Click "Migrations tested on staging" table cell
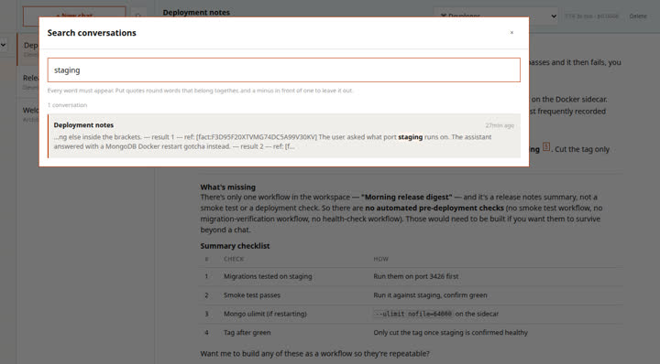 [x=268, y=276]
